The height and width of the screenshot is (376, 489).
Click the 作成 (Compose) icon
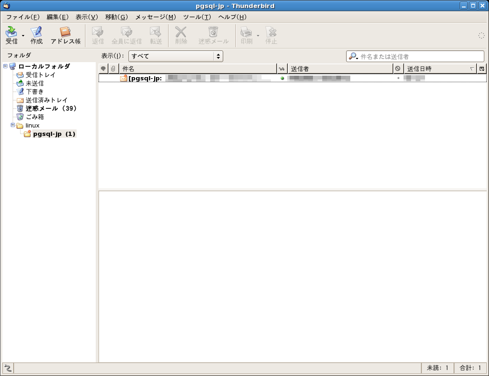(36, 35)
